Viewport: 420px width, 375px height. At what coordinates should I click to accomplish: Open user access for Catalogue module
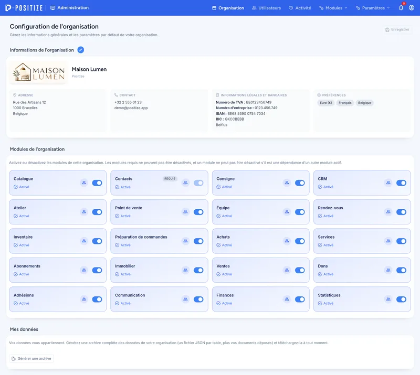(x=84, y=183)
